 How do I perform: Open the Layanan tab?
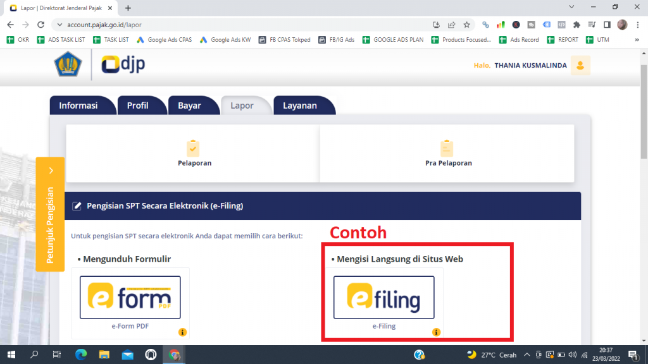click(300, 106)
